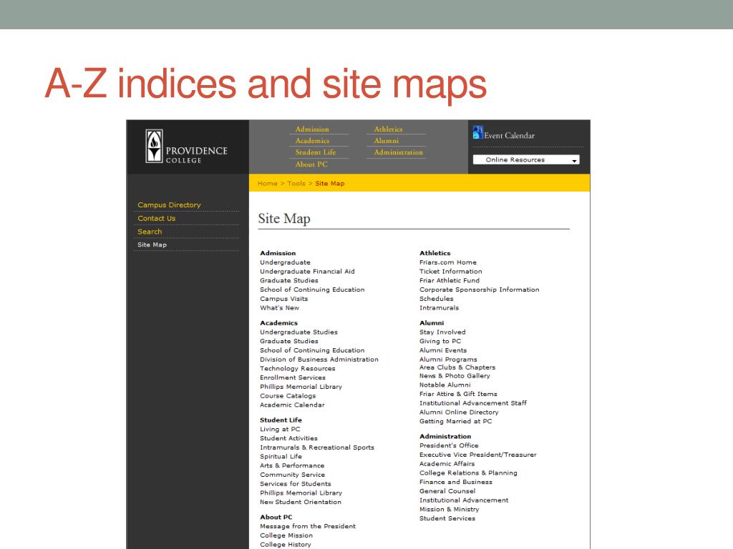Open Friar Attire & Gift Items link

pyautogui.click(x=458, y=394)
